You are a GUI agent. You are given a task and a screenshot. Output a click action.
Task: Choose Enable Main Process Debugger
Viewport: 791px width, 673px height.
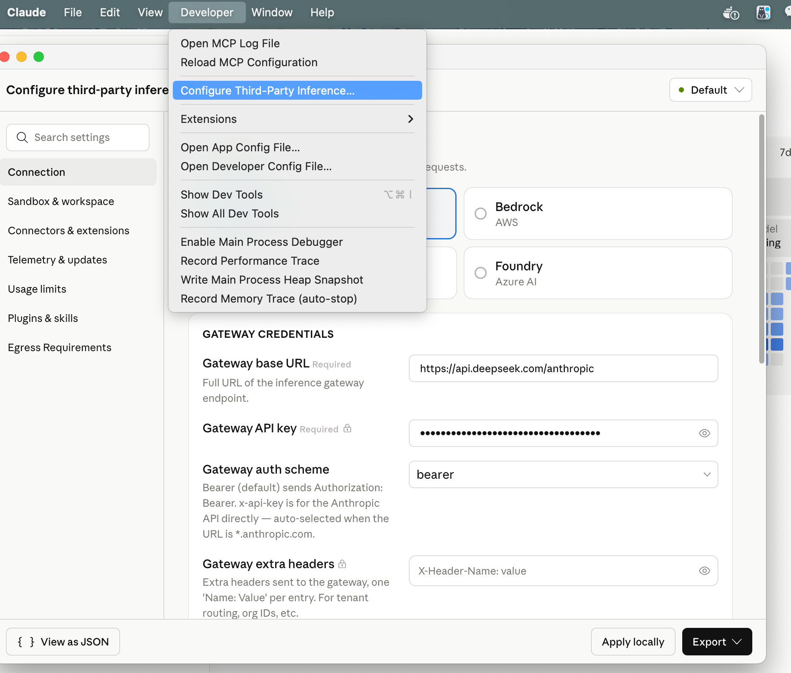tap(297, 242)
